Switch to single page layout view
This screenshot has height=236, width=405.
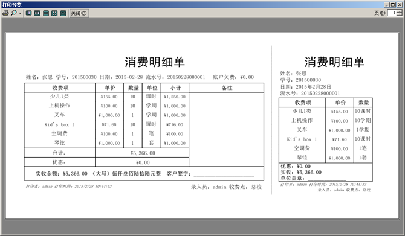[28, 13]
